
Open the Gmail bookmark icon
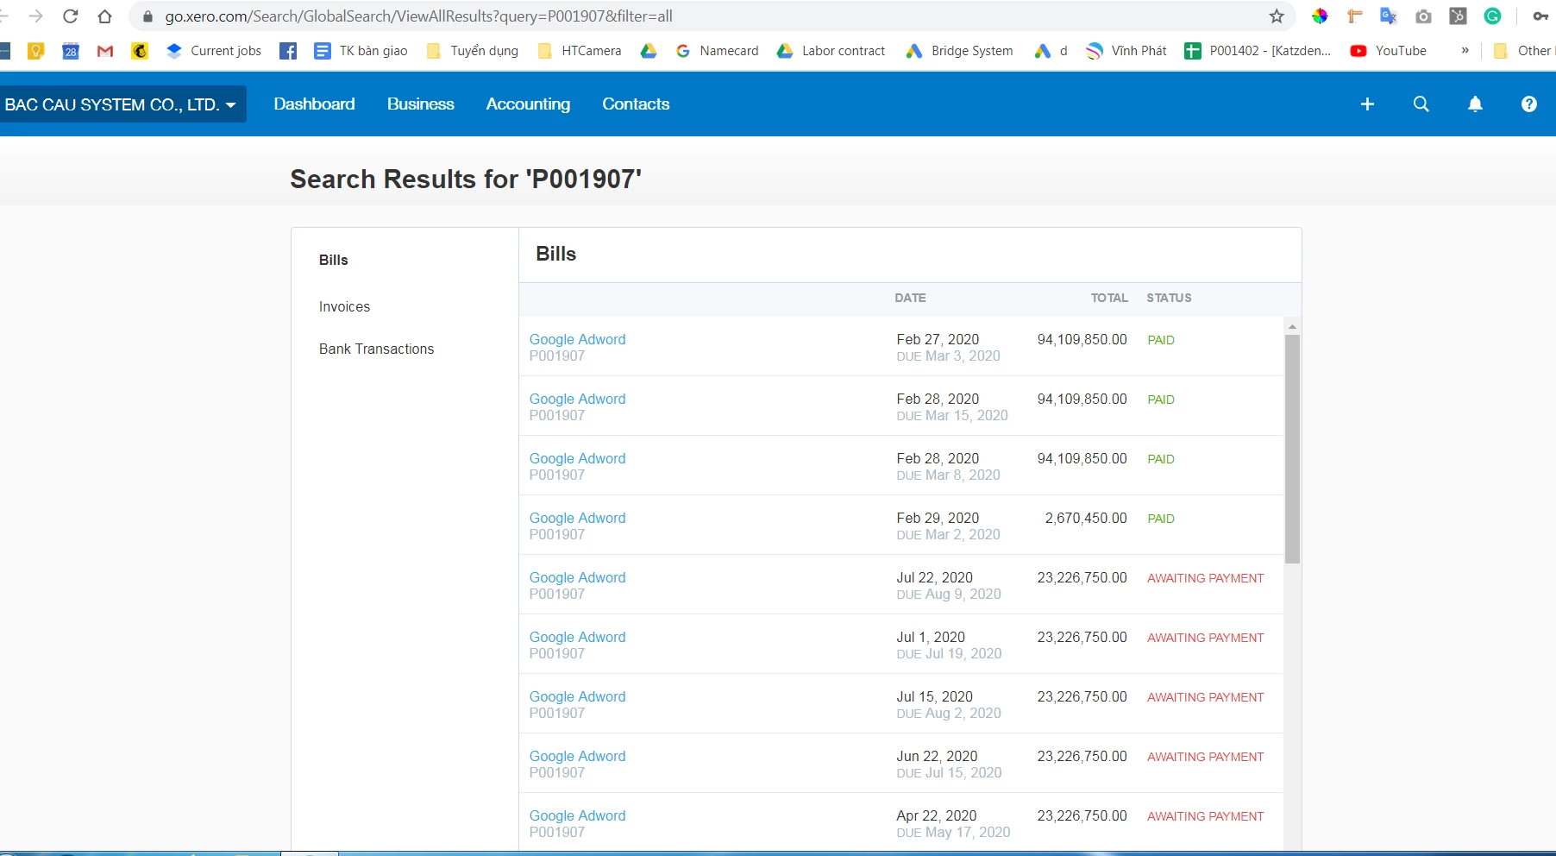[x=105, y=51]
